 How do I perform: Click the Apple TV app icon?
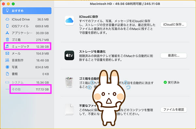click(69, 55)
